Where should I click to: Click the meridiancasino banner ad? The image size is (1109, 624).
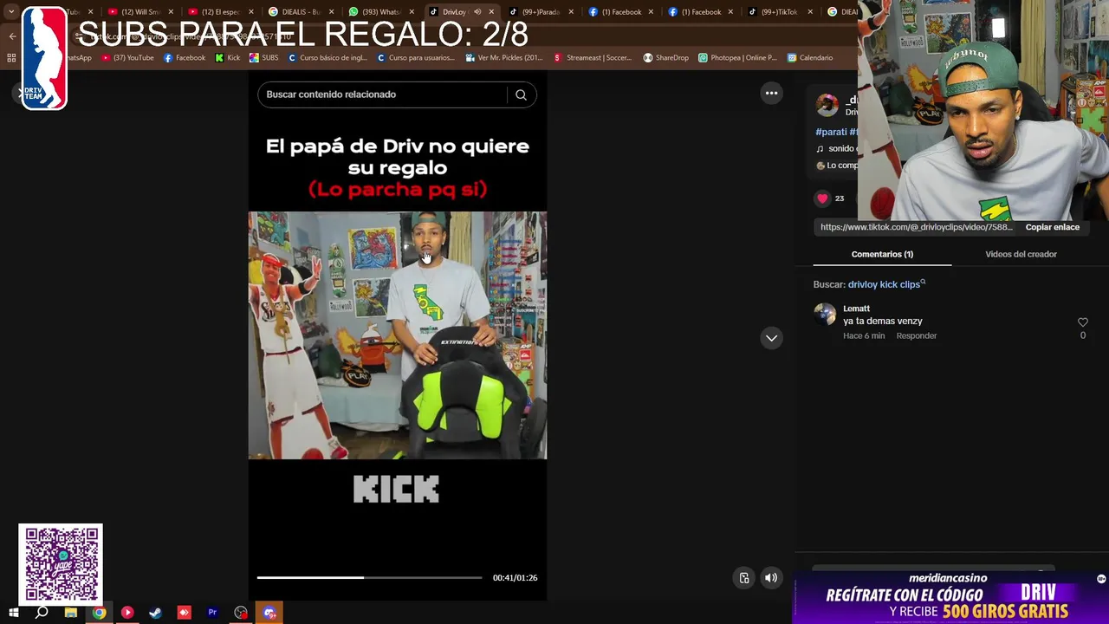point(950,597)
